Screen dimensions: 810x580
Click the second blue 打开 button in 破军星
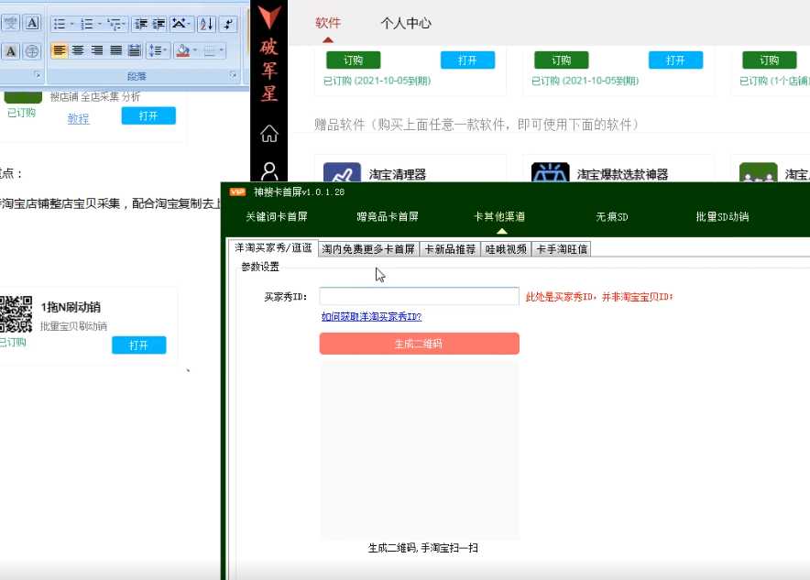[675, 60]
